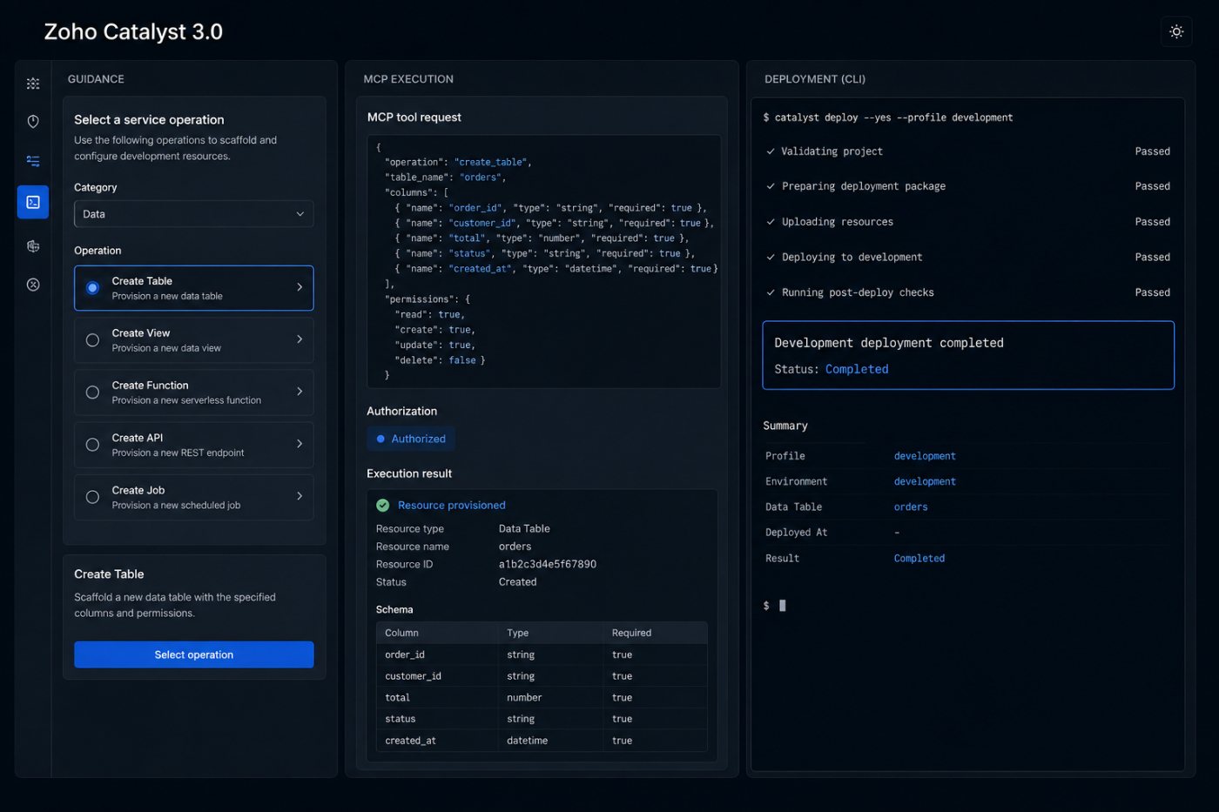1219x812 pixels.
Task: Select the highlighted terminal sidebar icon
Action: pos(33,202)
